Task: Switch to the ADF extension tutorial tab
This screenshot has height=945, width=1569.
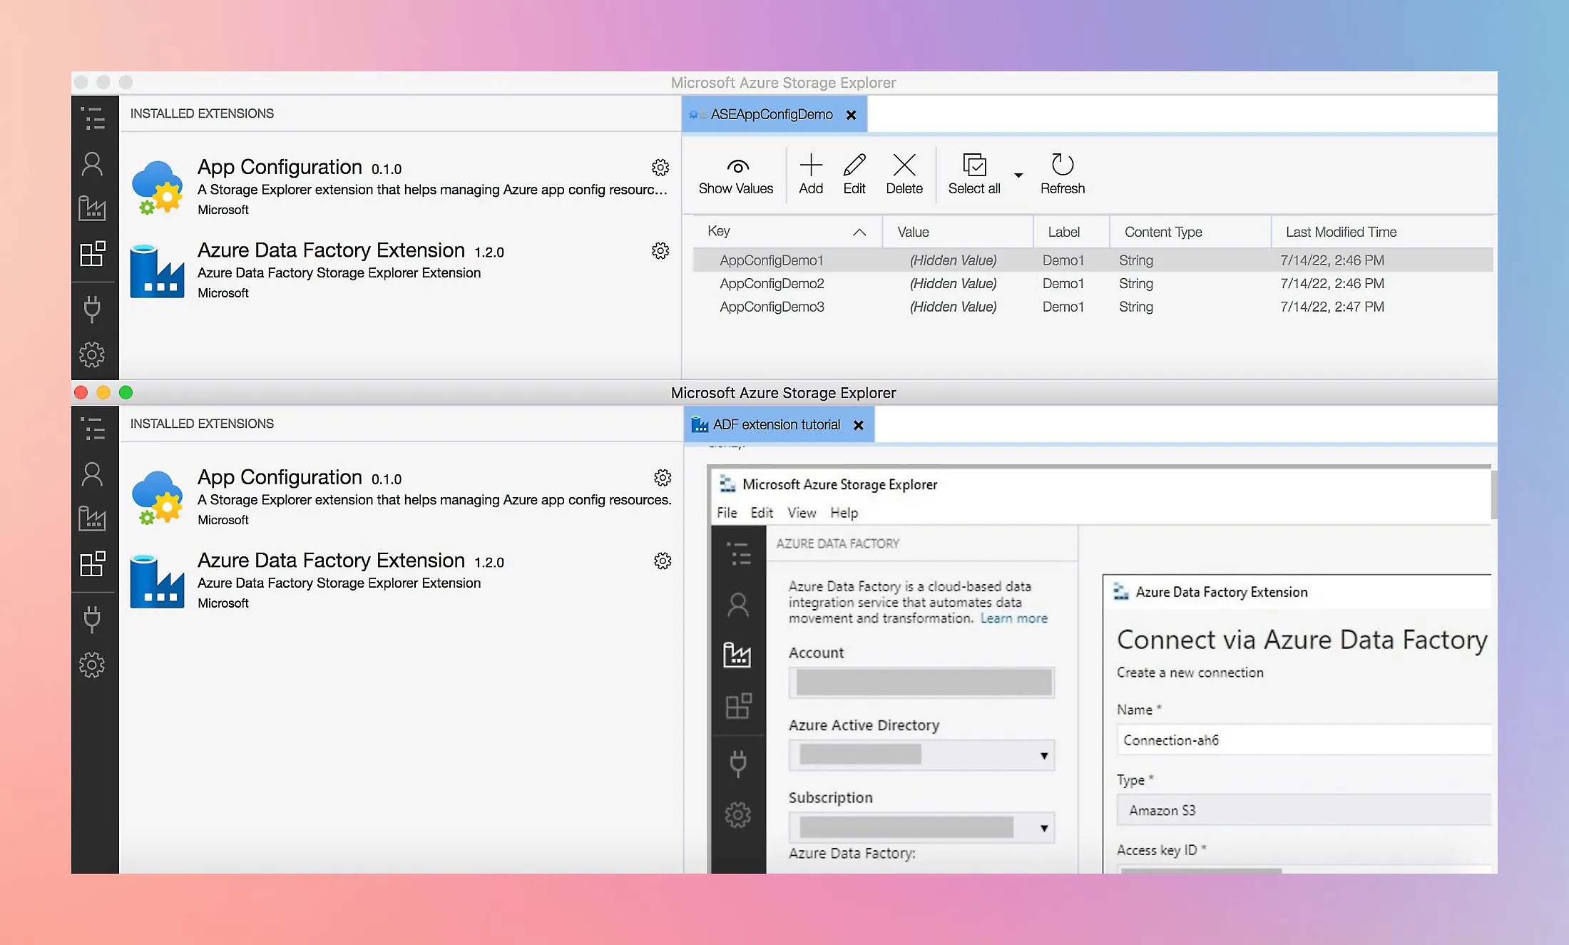Action: pyautogui.click(x=776, y=425)
